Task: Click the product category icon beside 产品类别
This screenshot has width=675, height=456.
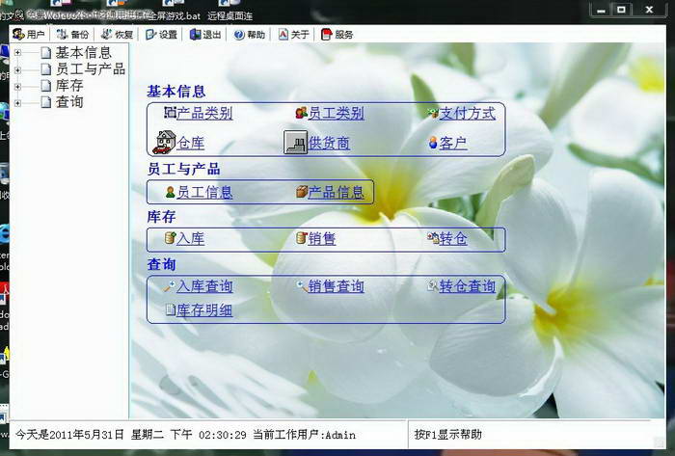Action: (171, 113)
